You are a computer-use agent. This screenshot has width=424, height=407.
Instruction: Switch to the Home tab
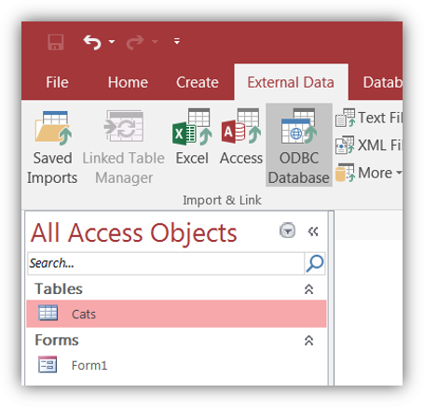[128, 82]
